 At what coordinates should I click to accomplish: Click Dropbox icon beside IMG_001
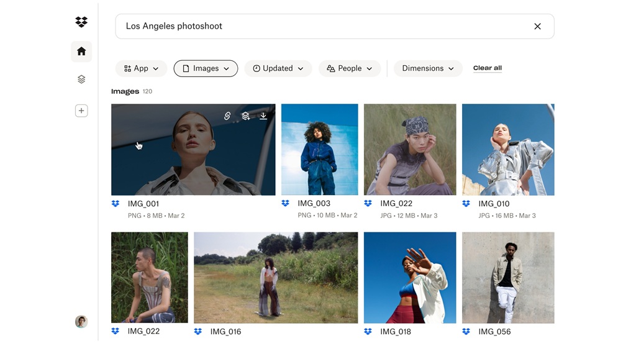tap(116, 204)
